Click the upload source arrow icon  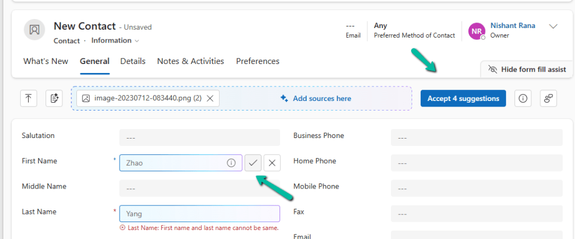tap(29, 98)
